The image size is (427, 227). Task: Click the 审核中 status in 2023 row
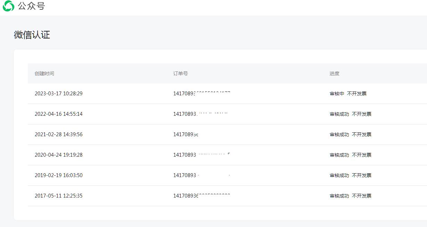pos(337,94)
